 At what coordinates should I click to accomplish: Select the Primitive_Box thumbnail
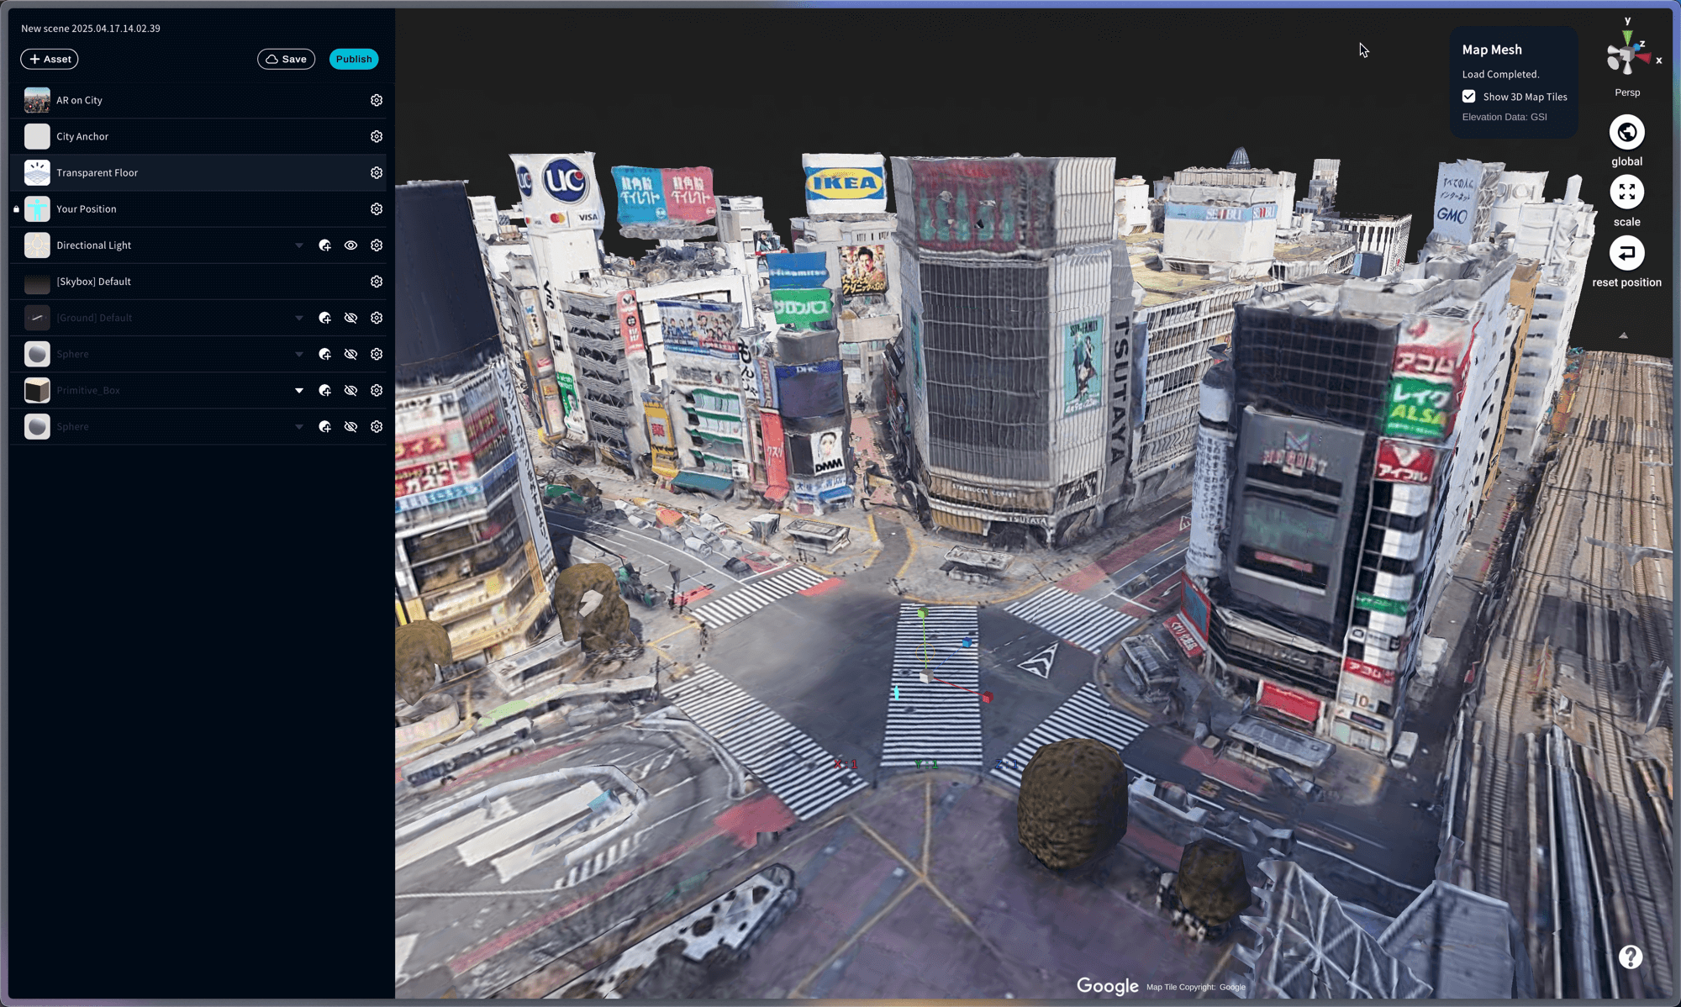[37, 390]
